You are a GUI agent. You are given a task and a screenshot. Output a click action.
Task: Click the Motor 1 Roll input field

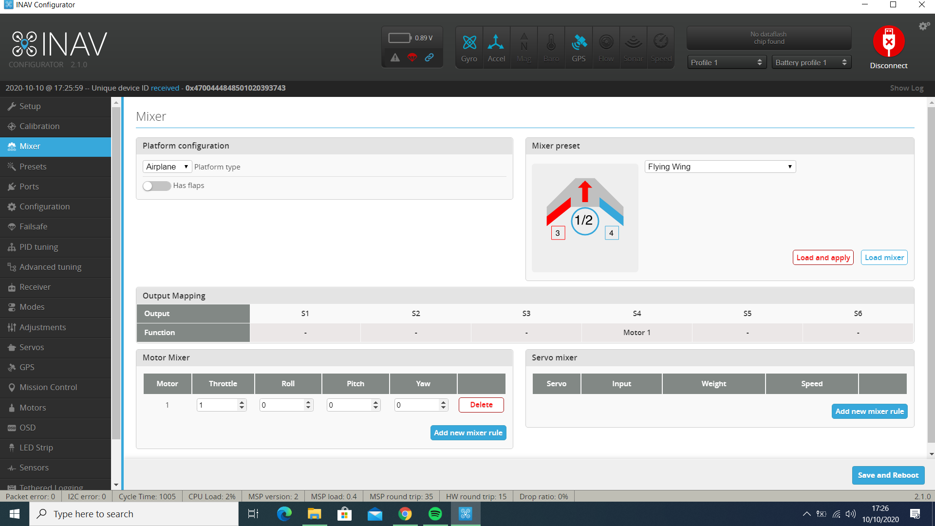tap(281, 405)
